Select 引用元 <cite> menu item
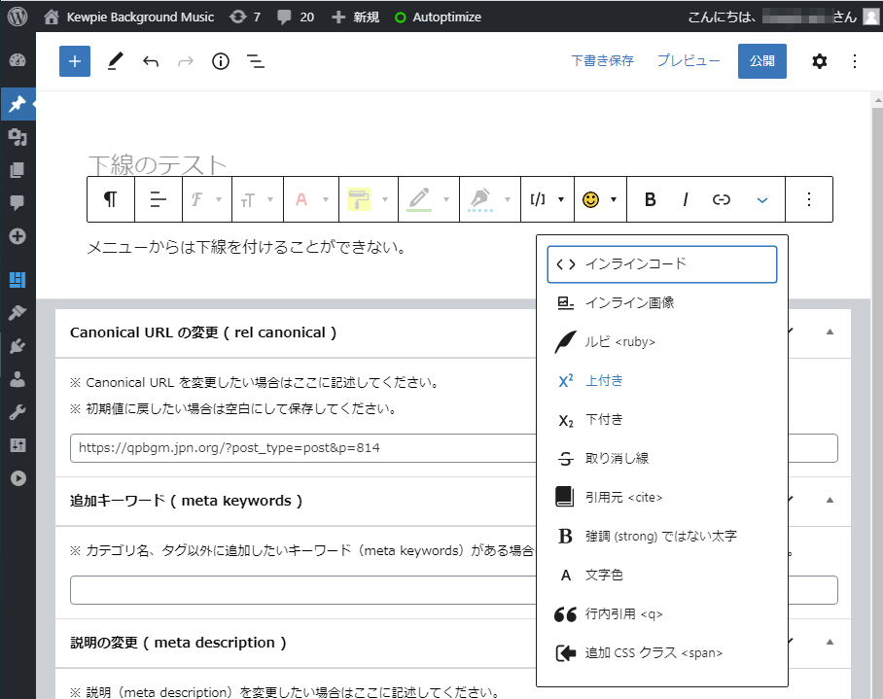This screenshot has width=883, height=699. [662, 497]
